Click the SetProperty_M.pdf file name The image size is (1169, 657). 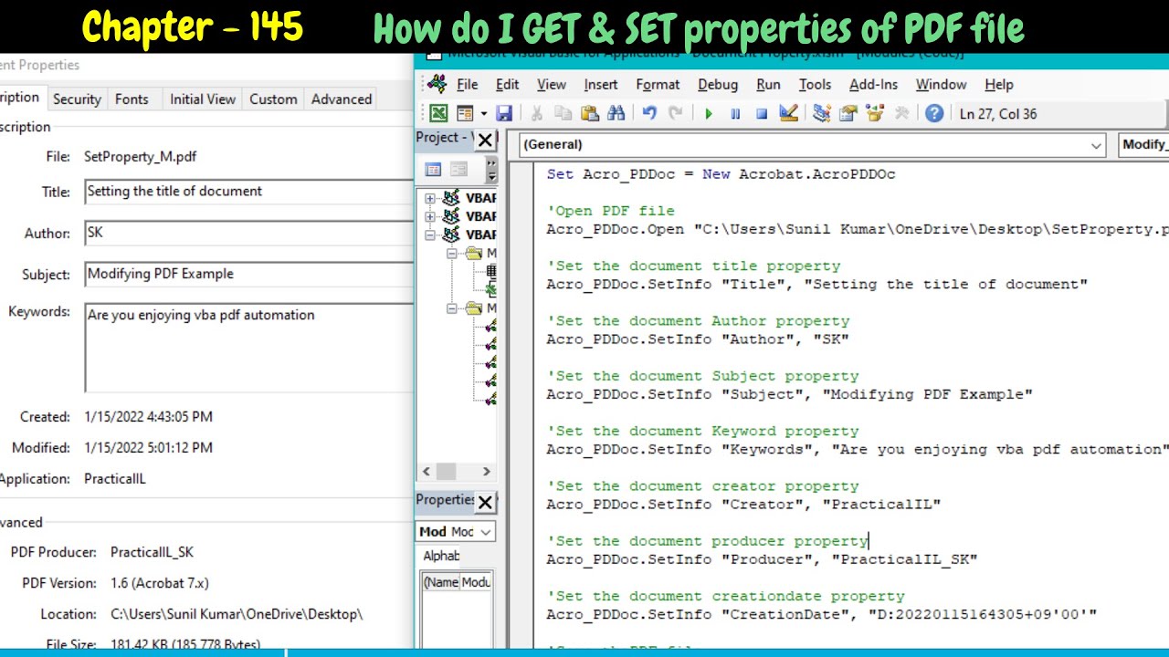[140, 157]
